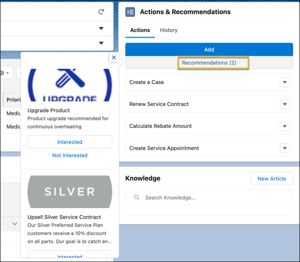This screenshot has width=300, height=262.
Task: Click the lower dropdown triangle below the refresh icon
Action: coord(101,43)
